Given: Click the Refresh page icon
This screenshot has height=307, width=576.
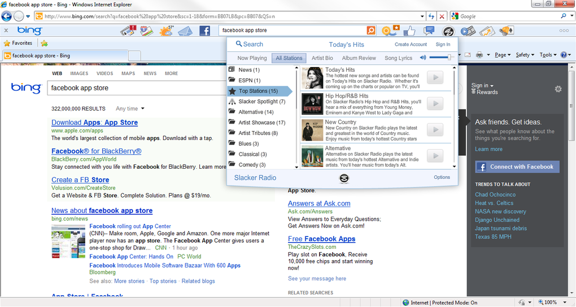Looking at the screenshot, I should pos(431,16).
